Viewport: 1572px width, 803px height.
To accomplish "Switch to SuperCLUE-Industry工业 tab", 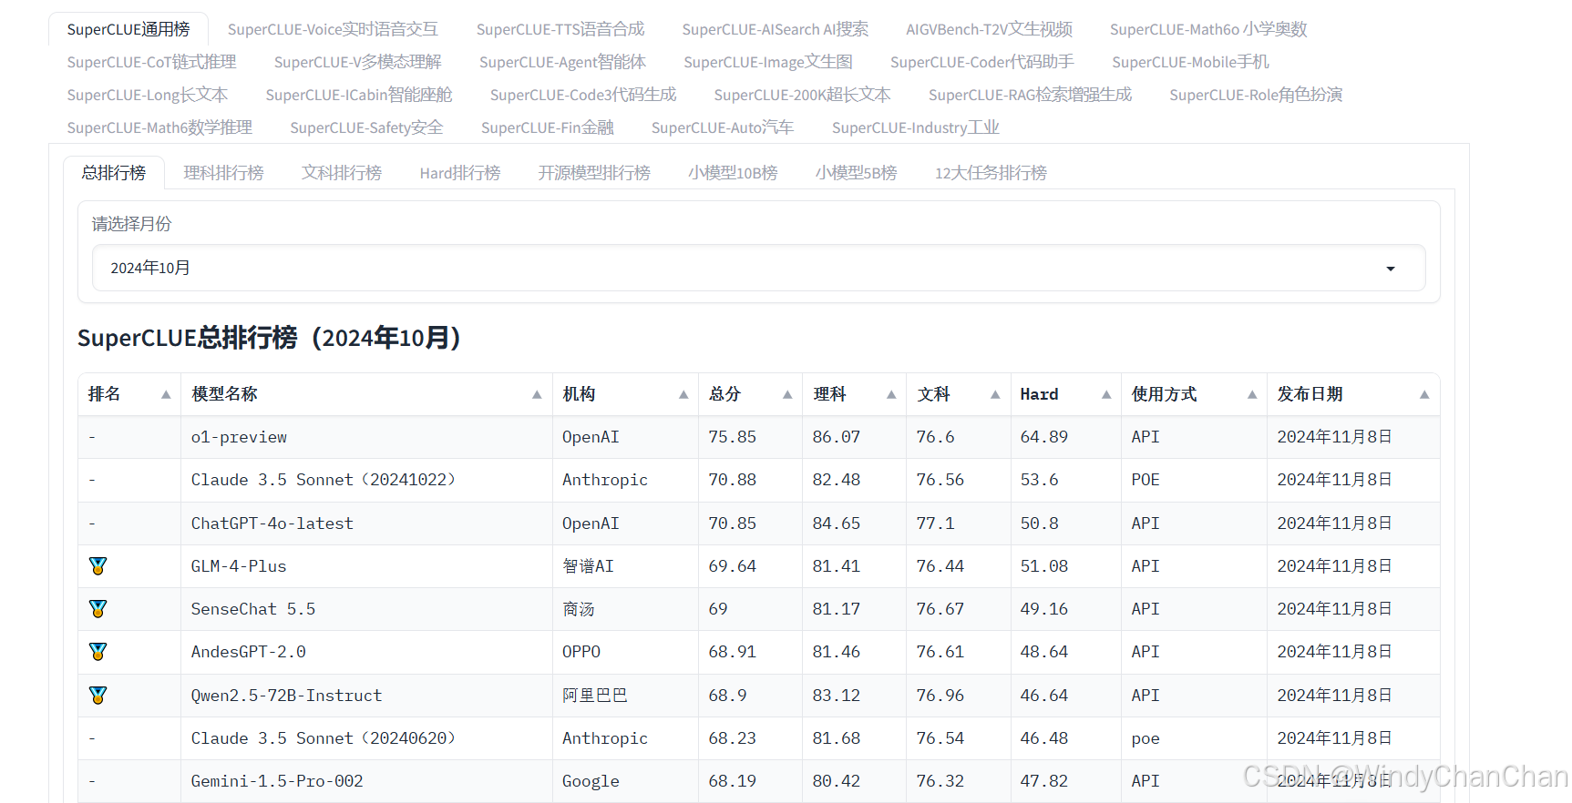I will (915, 127).
